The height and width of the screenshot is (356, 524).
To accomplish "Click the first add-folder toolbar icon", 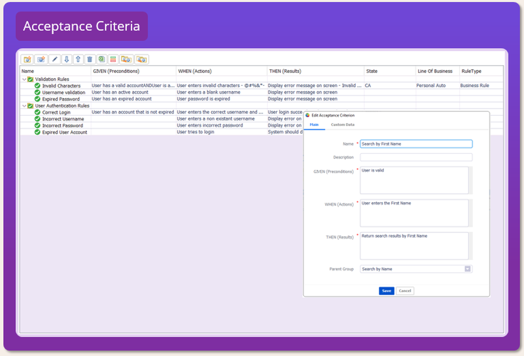I will pyautogui.click(x=27, y=60).
